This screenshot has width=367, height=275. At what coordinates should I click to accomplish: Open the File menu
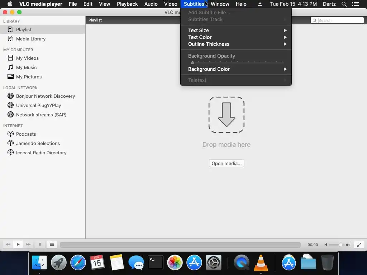(73, 4)
